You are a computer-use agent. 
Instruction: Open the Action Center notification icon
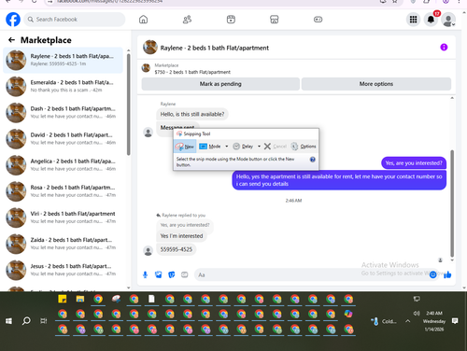pos(455,321)
